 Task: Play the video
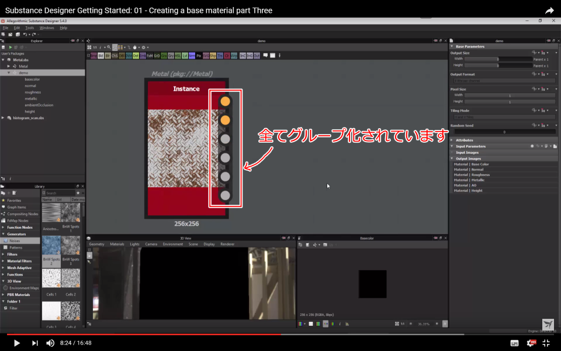(x=16, y=343)
